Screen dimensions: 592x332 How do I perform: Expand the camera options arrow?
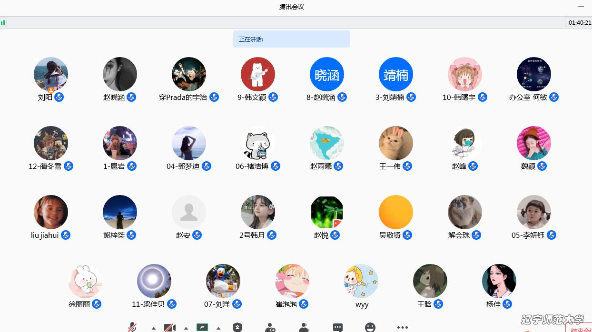pos(186,328)
